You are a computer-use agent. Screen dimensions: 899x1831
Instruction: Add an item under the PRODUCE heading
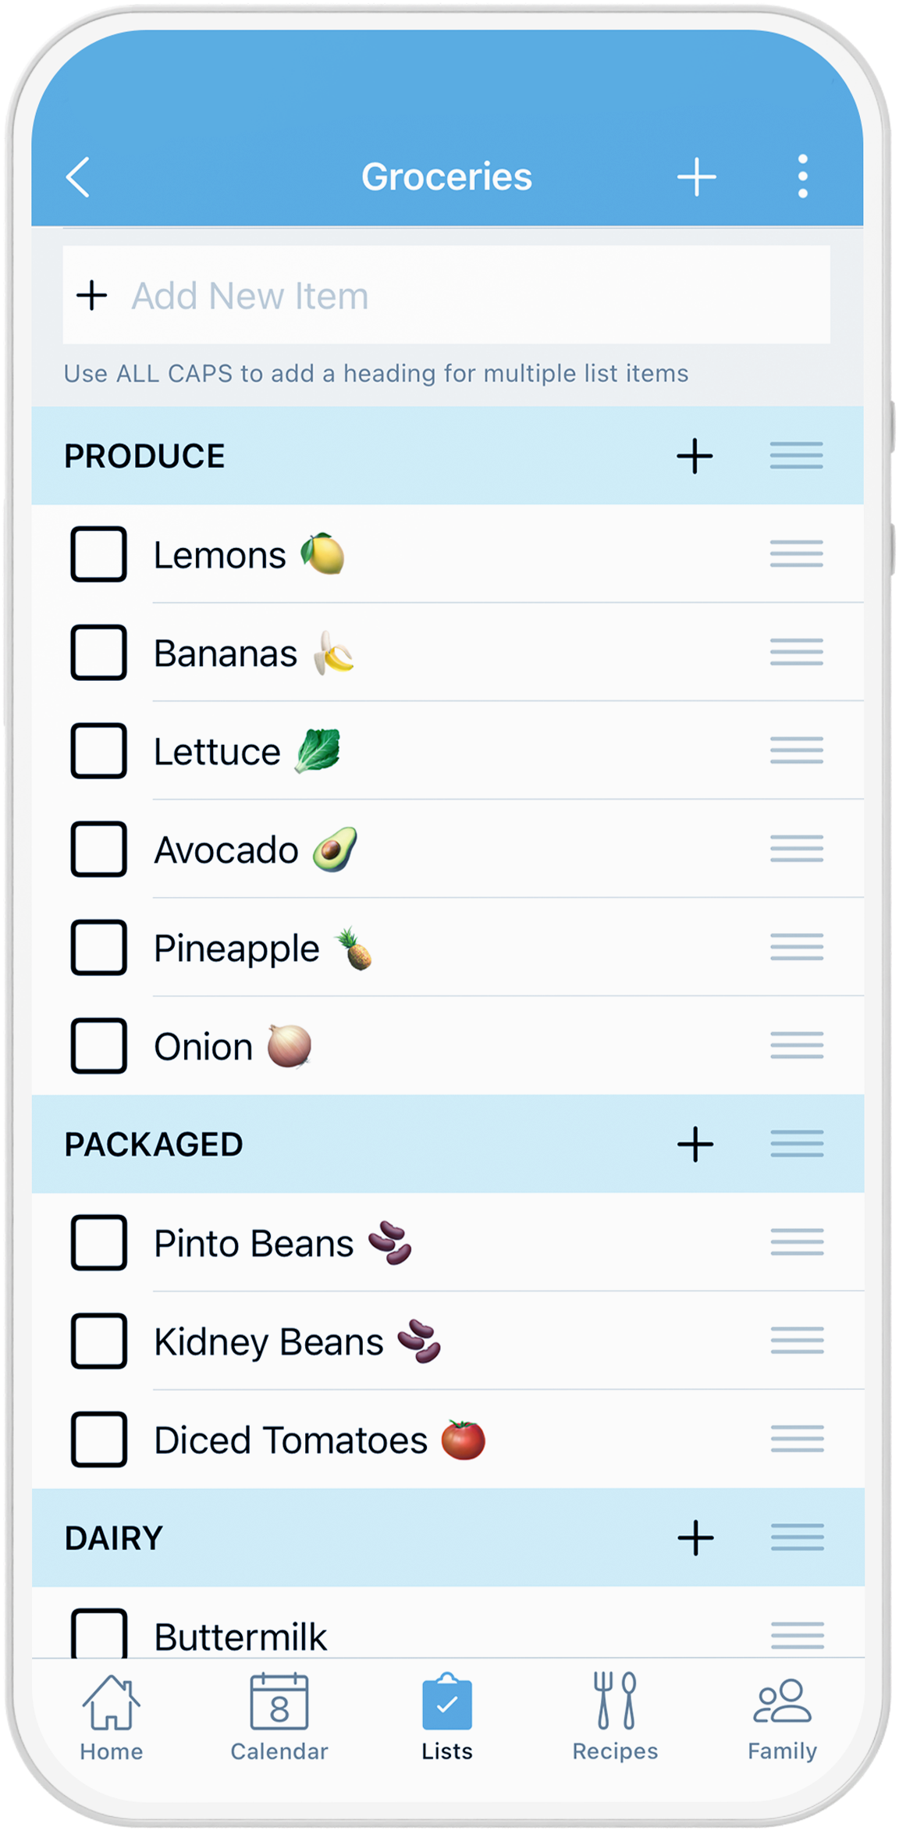pos(695,456)
